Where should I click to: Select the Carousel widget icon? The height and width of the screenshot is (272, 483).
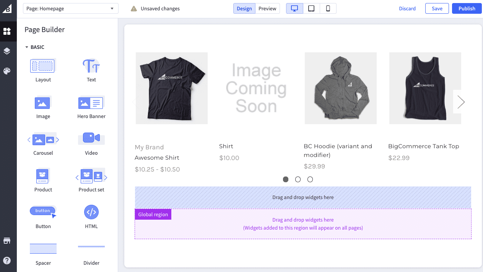[x=42, y=139]
